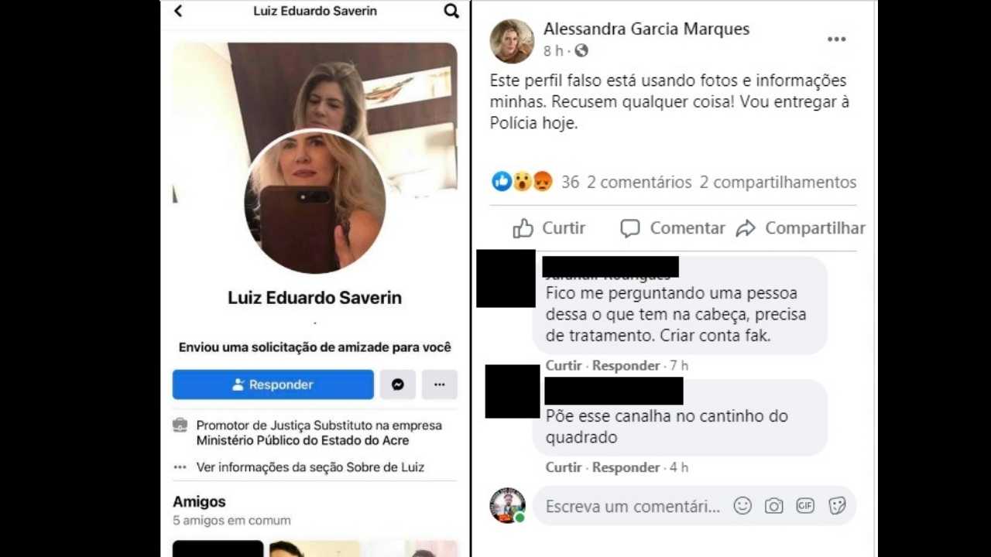View 2 compartilhamentos list
The image size is (991, 557).
(778, 183)
